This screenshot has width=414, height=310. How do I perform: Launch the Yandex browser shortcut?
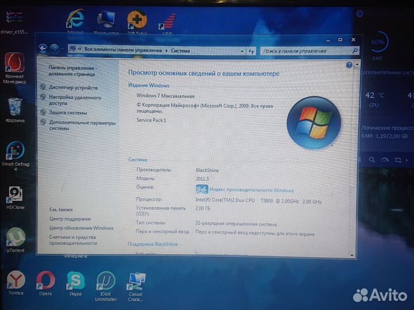click(x=16, y=282)
